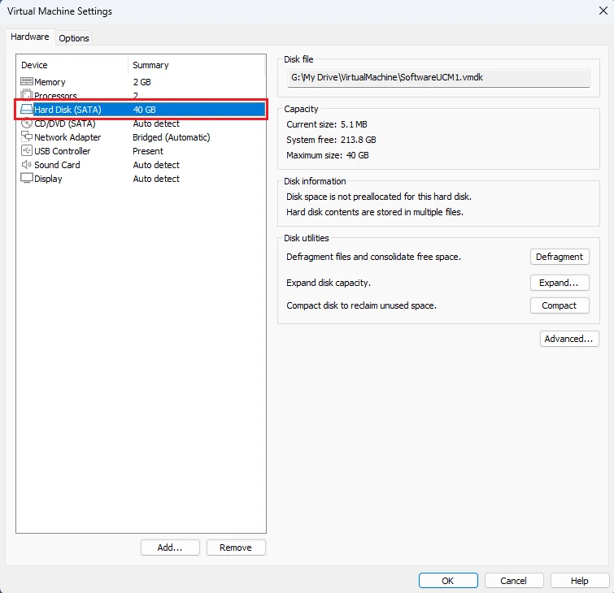Click the Compact disk button

[x=560, y=305]
